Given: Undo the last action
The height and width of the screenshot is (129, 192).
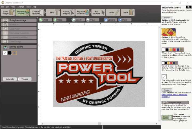Looking at the screenshot, I should (44, 20).
